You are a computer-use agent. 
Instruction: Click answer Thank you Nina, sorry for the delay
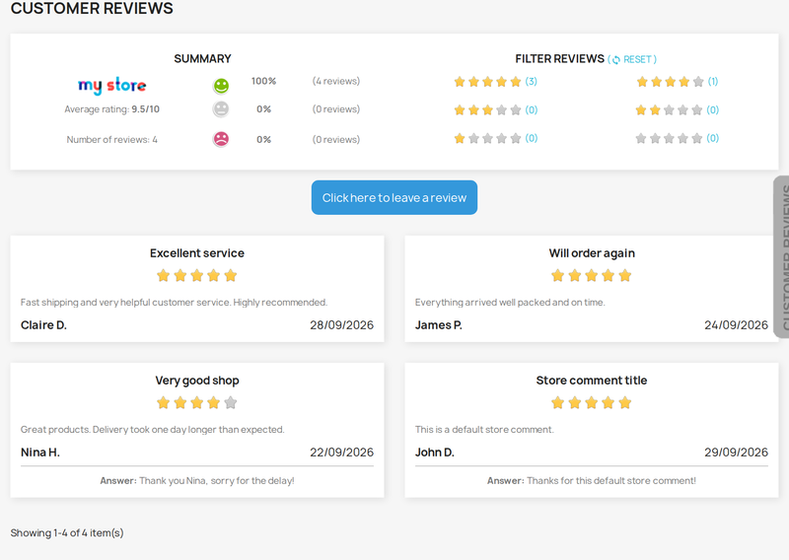[196, 480]
